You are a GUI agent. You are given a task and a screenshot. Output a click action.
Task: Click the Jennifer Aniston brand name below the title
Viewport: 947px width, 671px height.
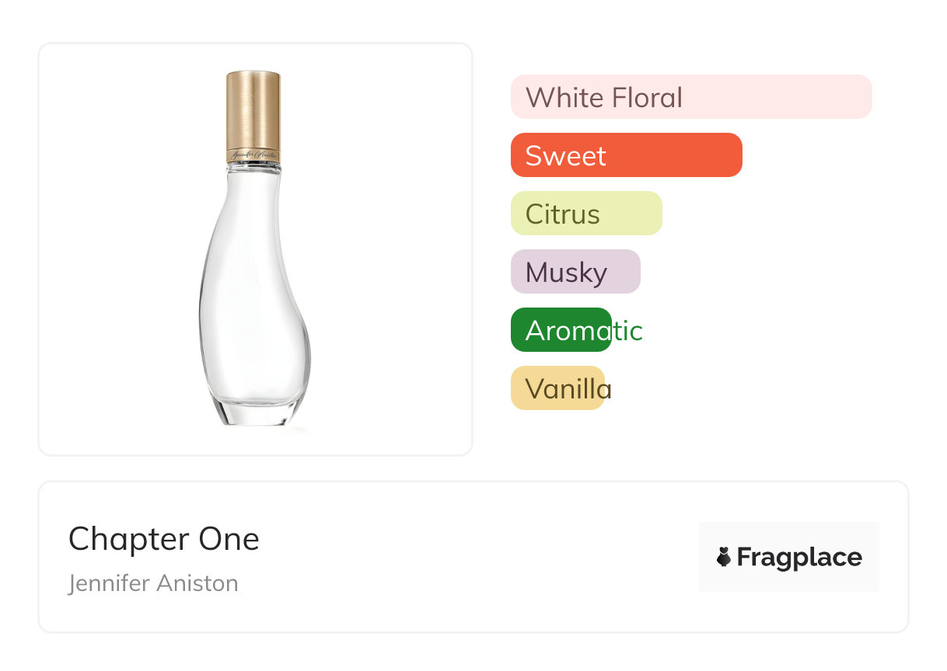[x=153, y=583]
